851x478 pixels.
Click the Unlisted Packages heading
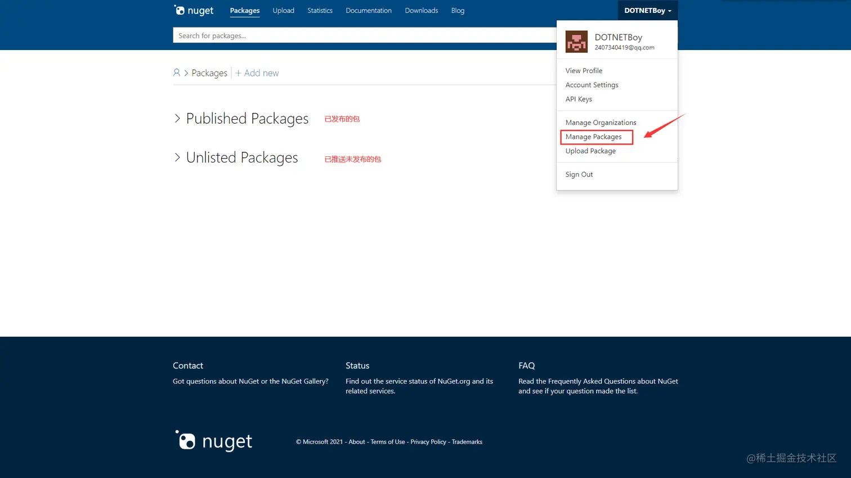tap(242, 158)
